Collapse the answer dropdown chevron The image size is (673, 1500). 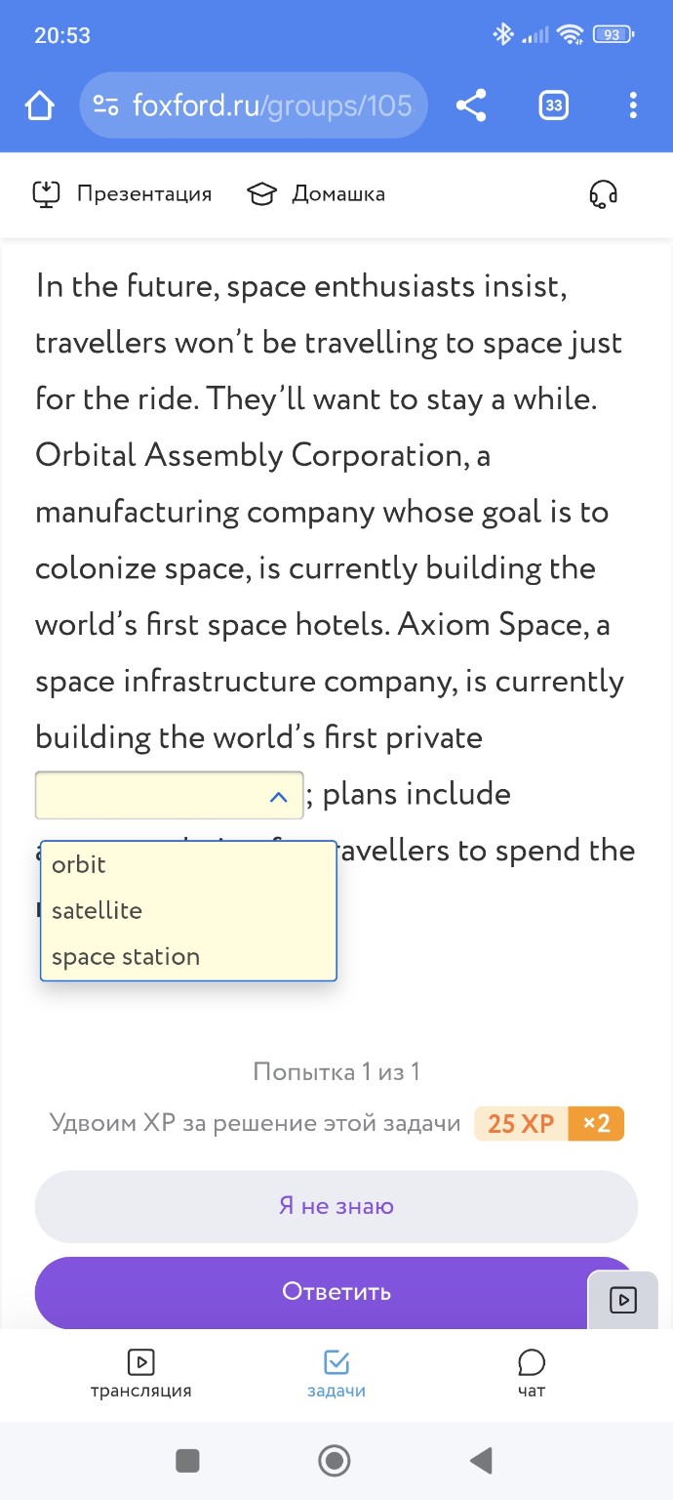pyautogui.click(x=278, y=797)
